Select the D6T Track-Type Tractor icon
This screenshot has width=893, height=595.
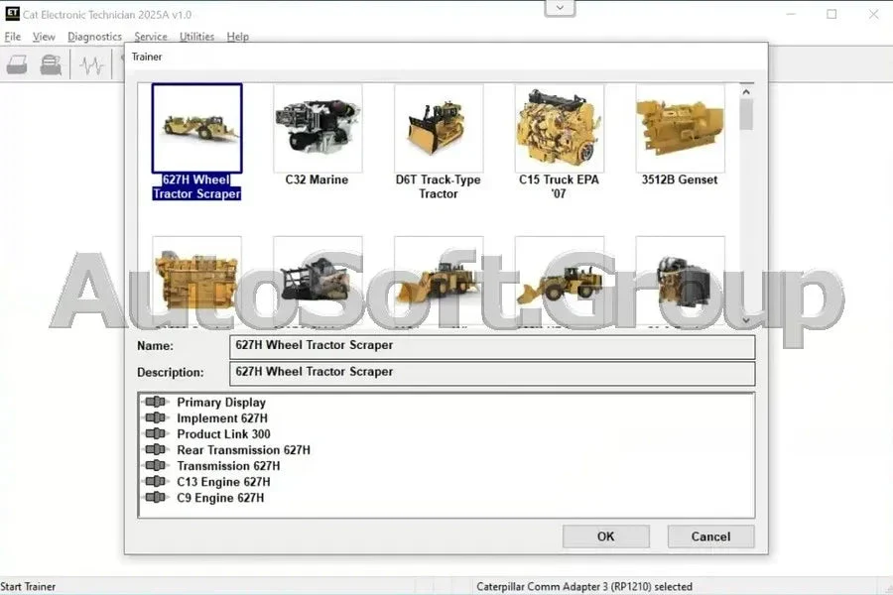(438, 128)
